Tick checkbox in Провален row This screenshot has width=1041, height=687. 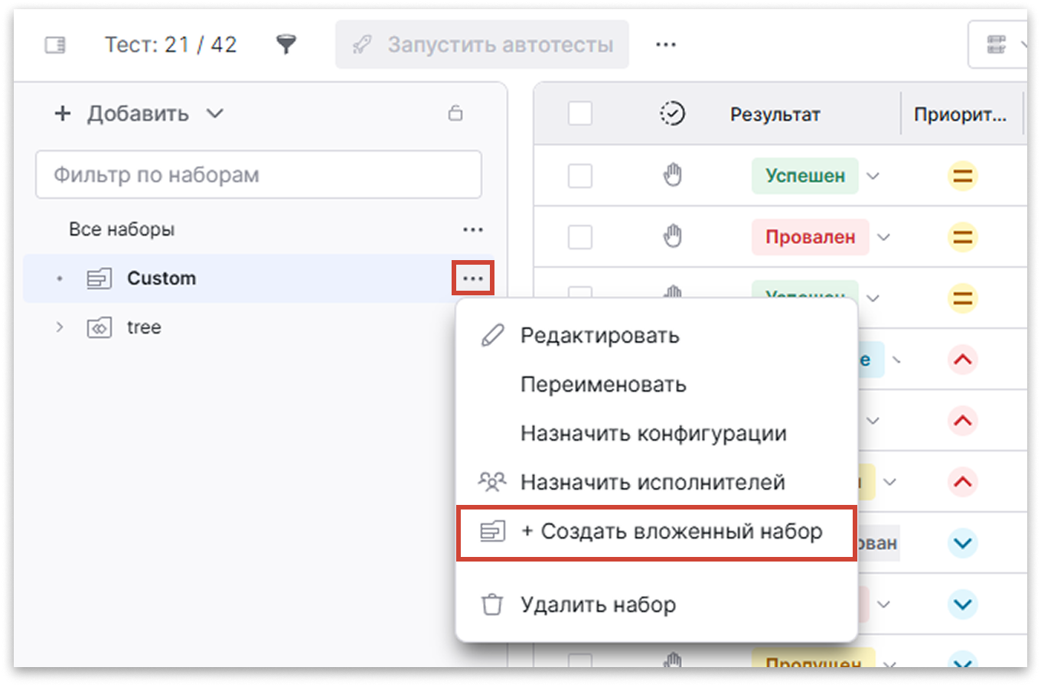coord(580,237)
